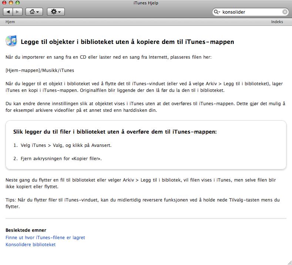
Task: Click the path text '[Hjem-mappen]/Musikk/iTunes'
Action: pos(40,70)
